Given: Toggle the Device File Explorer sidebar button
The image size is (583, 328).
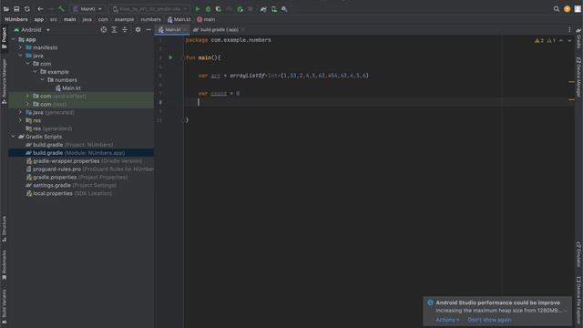Looking at the screenshot, I should (x=578, y=301).
